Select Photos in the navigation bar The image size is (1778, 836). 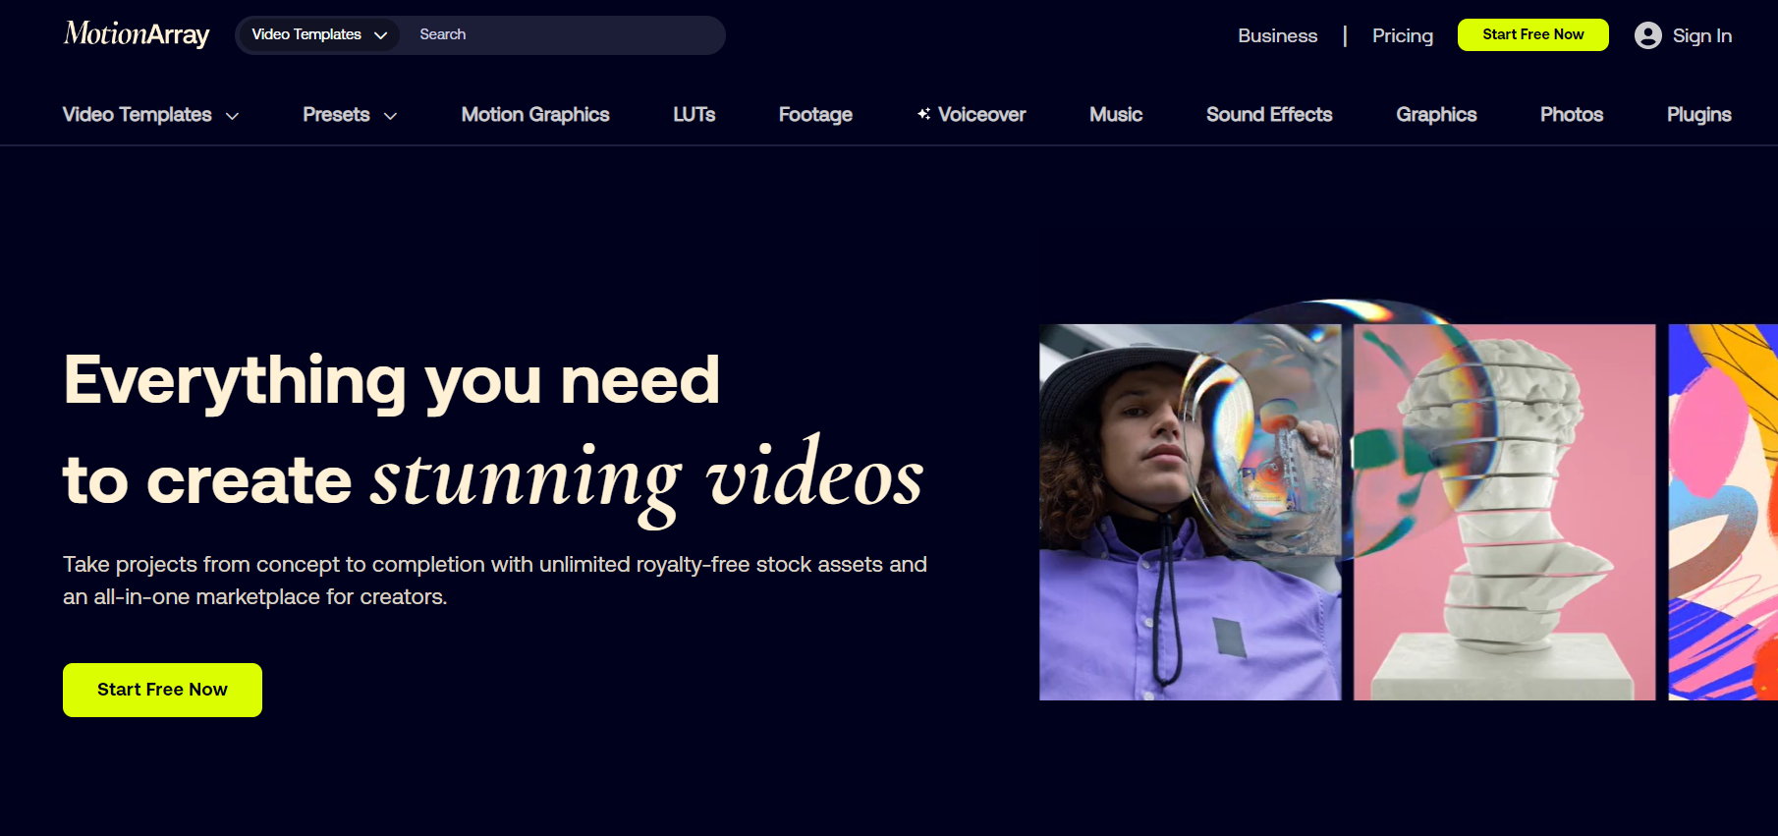(x=1571, y=115)
